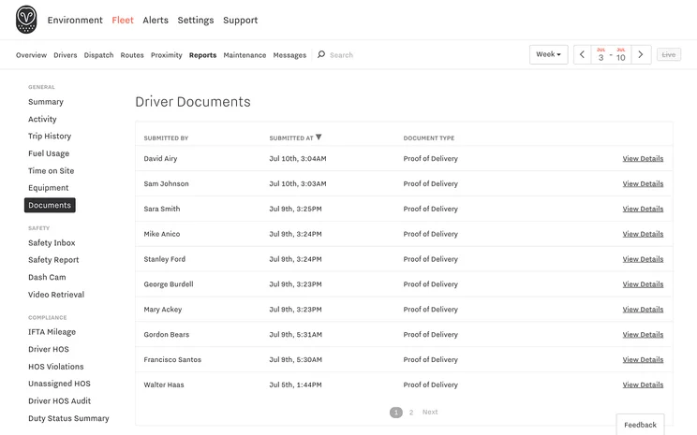Open IFTA Mileage report
The height and width of the screenshot is (435, 697).
pos(52,331)
